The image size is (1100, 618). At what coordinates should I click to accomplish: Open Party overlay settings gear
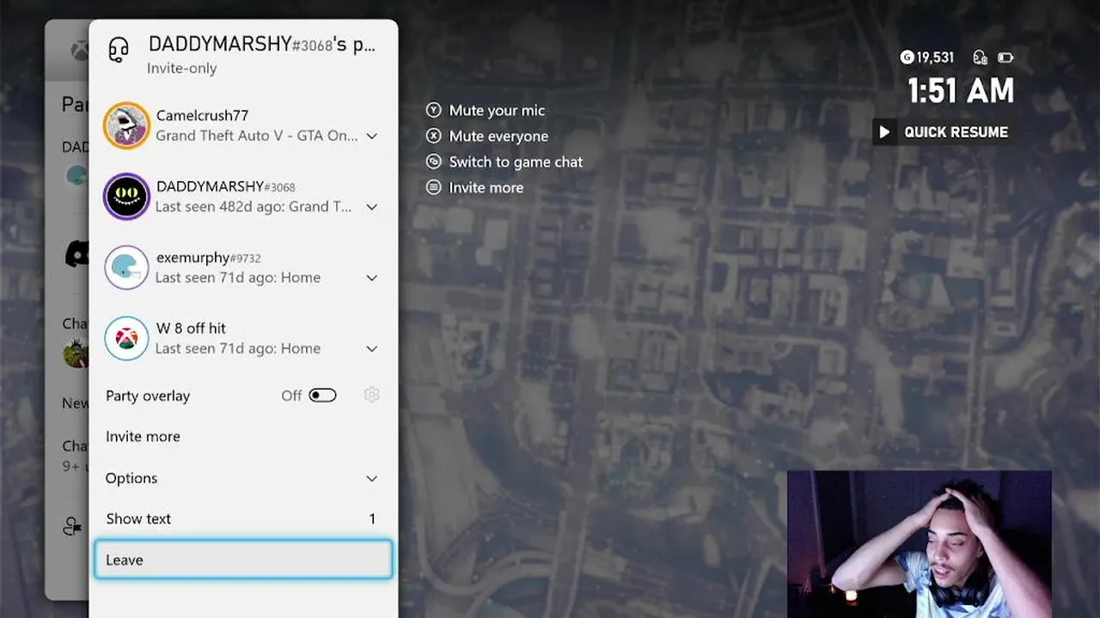click(371, 395)
